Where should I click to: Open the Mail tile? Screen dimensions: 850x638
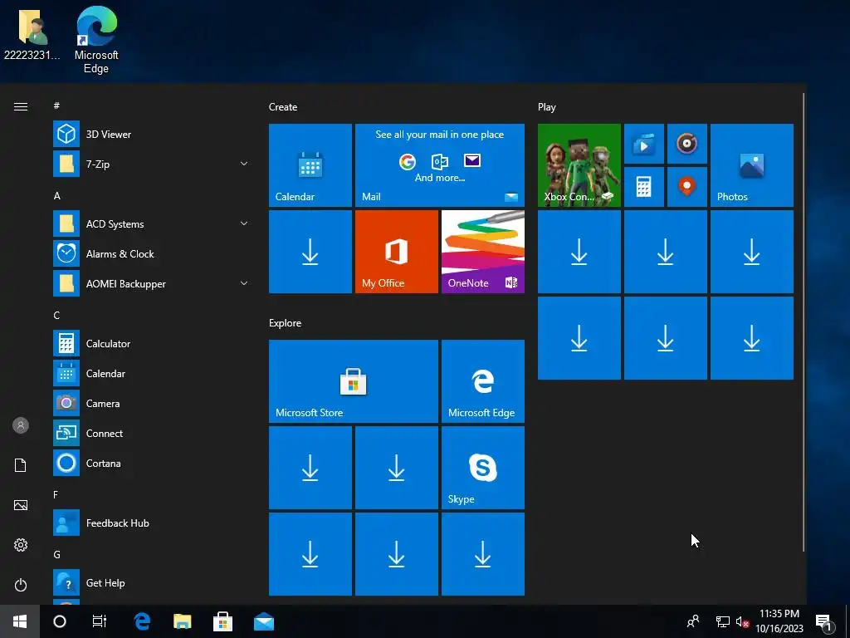click(x=440, y=165)
